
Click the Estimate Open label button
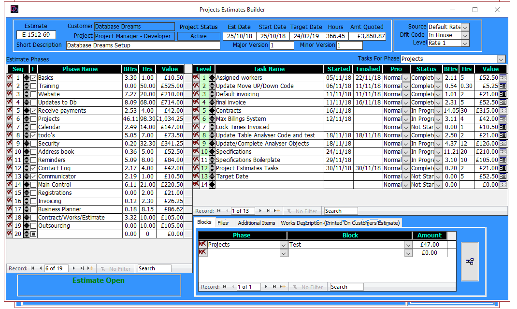tap(99, 280)
